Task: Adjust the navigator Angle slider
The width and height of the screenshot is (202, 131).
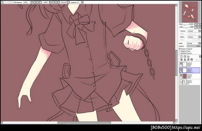Action: pos(186,27)
